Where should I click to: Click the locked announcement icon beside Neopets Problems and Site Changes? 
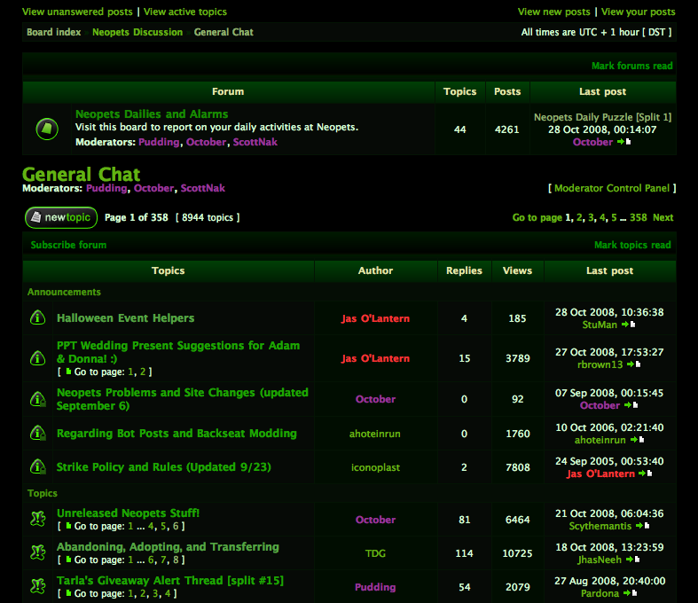click(x=38, y=399)
